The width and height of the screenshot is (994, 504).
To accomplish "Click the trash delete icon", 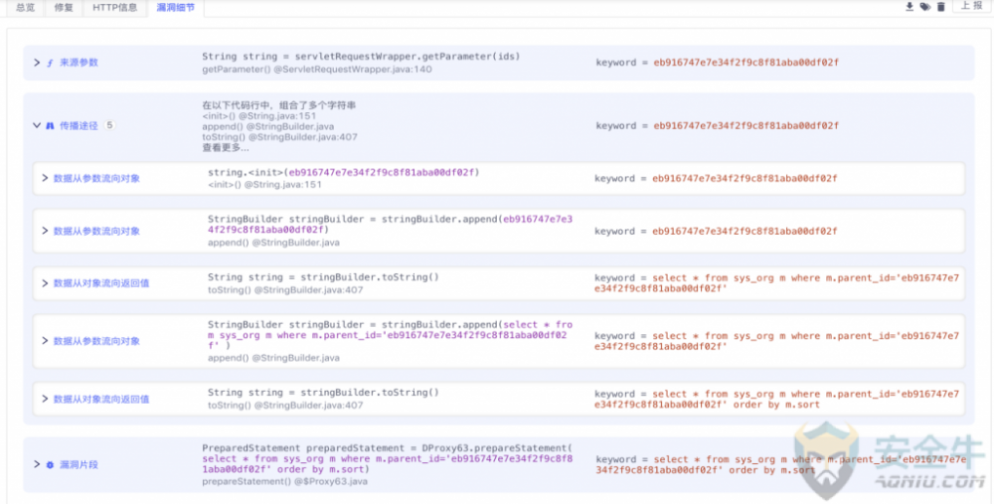I will pos(940,6).
